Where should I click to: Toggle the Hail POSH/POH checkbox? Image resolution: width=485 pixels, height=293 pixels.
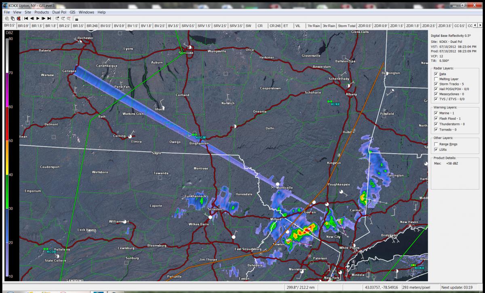pos(436,89)
